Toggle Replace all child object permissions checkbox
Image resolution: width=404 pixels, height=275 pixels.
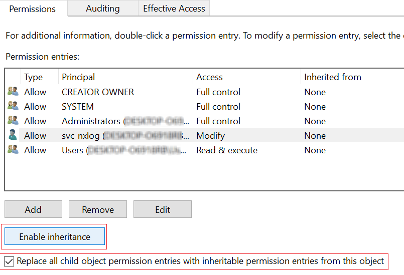[10, 261]
